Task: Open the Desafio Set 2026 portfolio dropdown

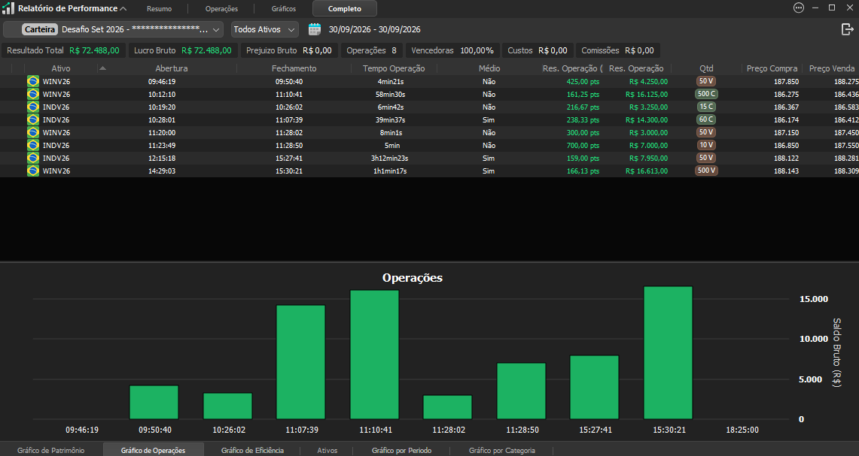Action: coord(114,29)
